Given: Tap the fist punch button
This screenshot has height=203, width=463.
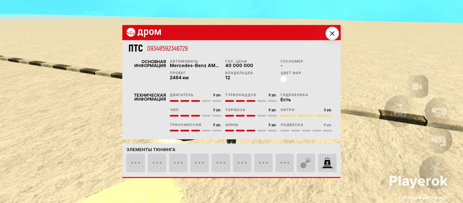Looking at the screenshot, I should pos(438,140).
